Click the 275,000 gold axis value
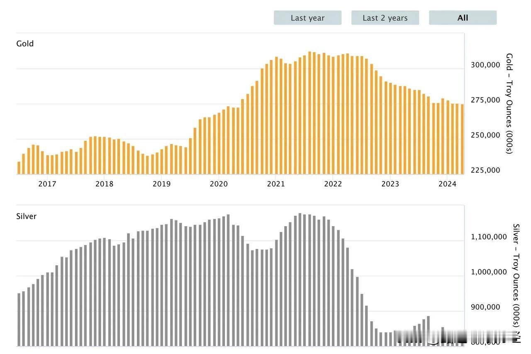531x354 pixels. [x=485, y=100]
